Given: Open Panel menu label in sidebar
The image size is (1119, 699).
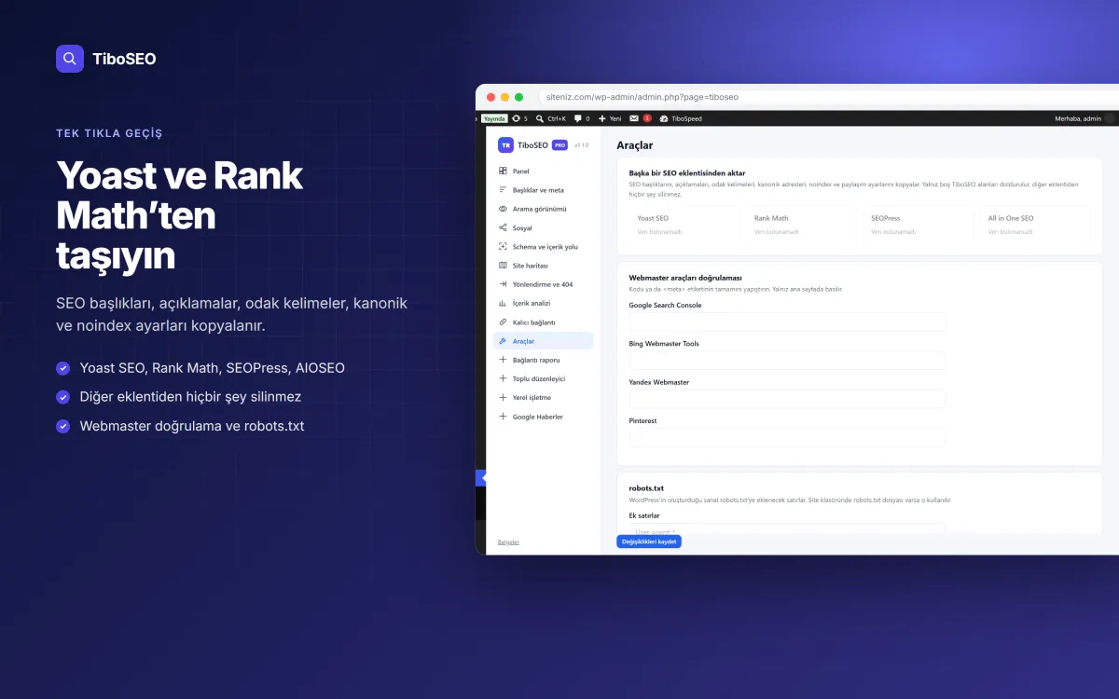Looking at the screenshot, I should coord(520,171).
